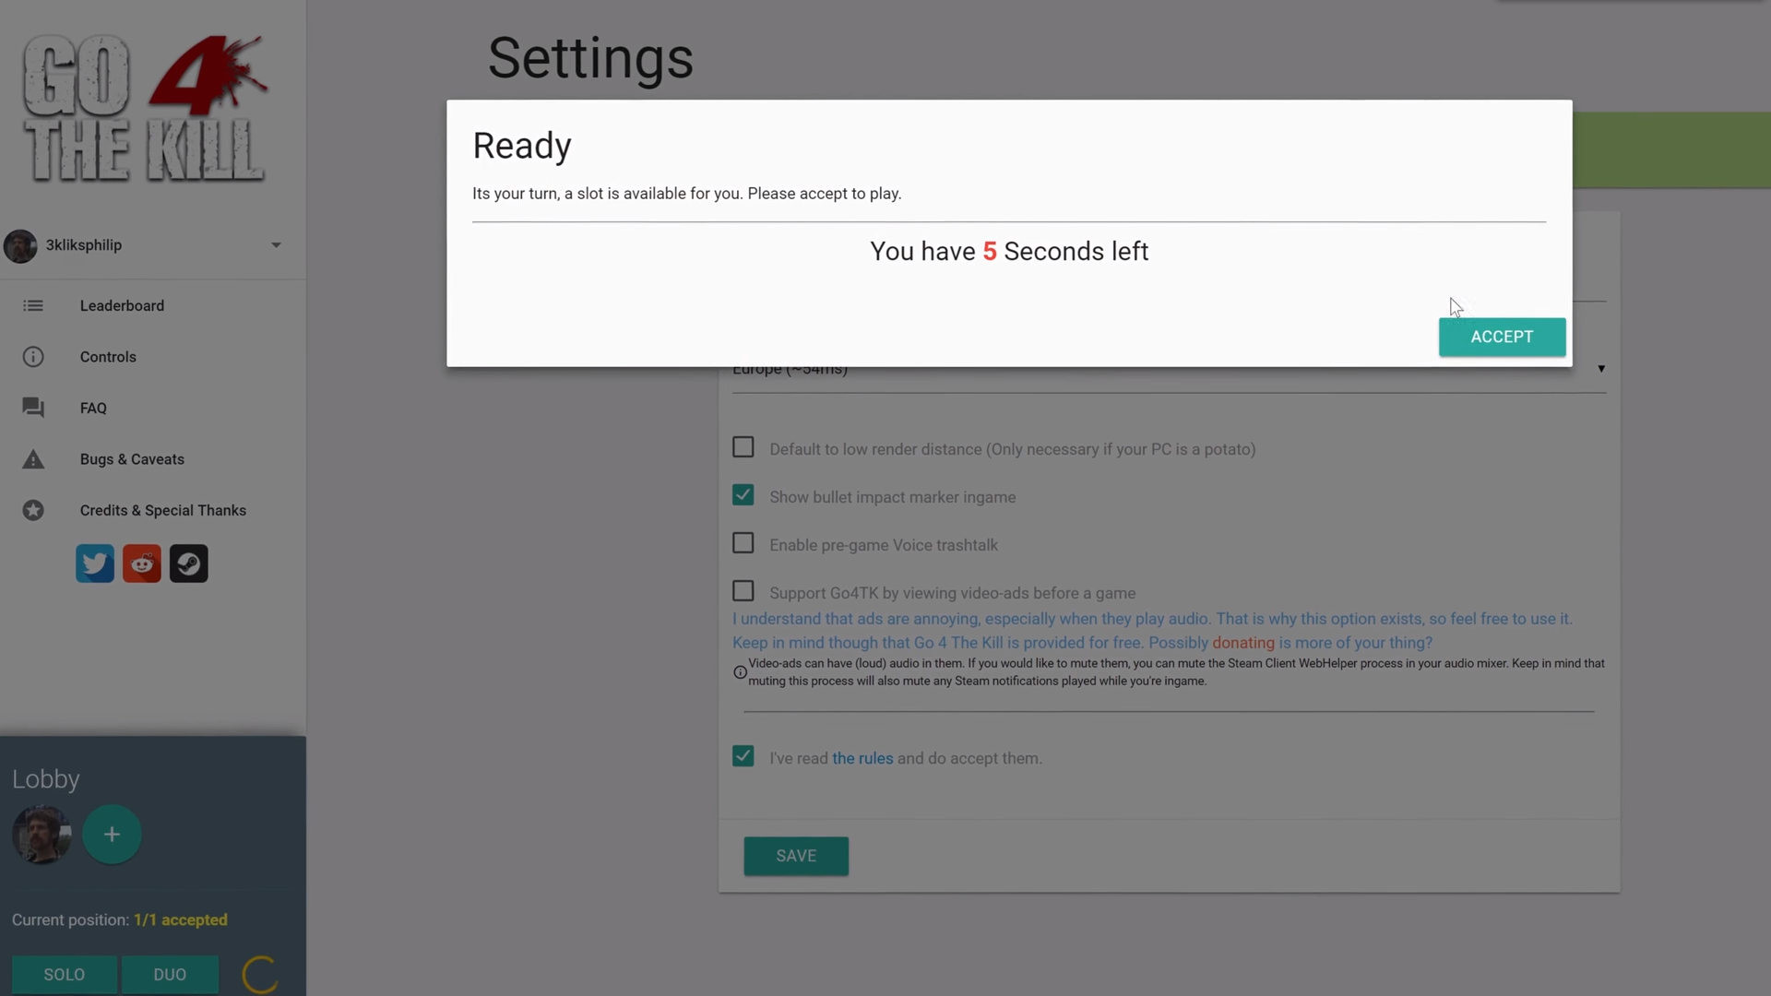Expand the 3kliksphilip account dropdown
This screenshot has height=996, width=1771.
click(276, 245)
